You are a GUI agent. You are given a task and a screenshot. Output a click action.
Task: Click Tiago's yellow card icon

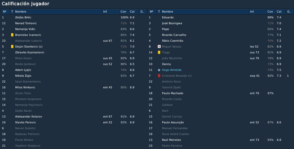point(159,52)
